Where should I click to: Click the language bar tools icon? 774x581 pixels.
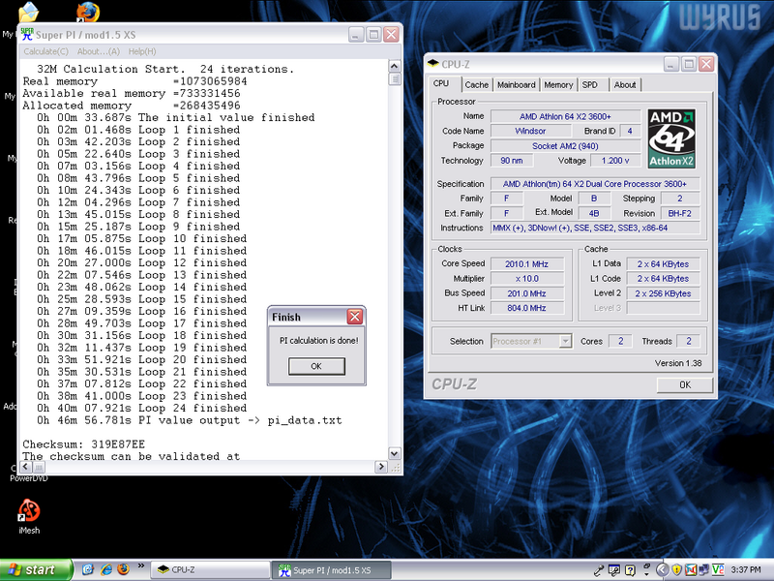(x=613, y=570)
